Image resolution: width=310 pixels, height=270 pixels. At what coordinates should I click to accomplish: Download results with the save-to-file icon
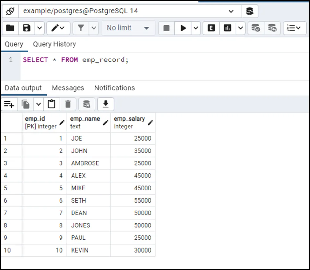tap(106, 104)
